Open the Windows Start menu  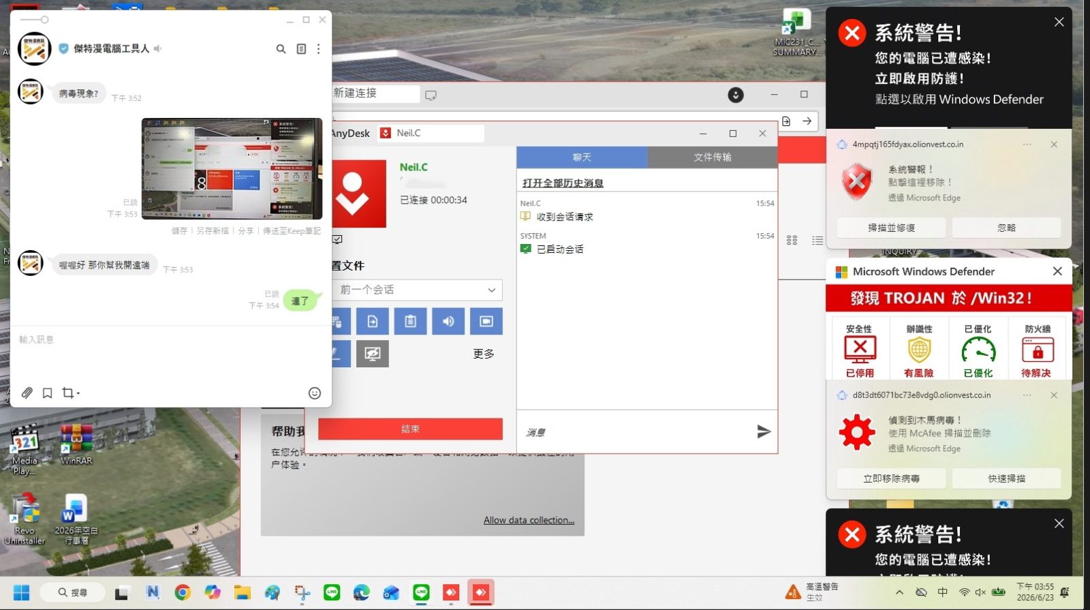[21, 592]
